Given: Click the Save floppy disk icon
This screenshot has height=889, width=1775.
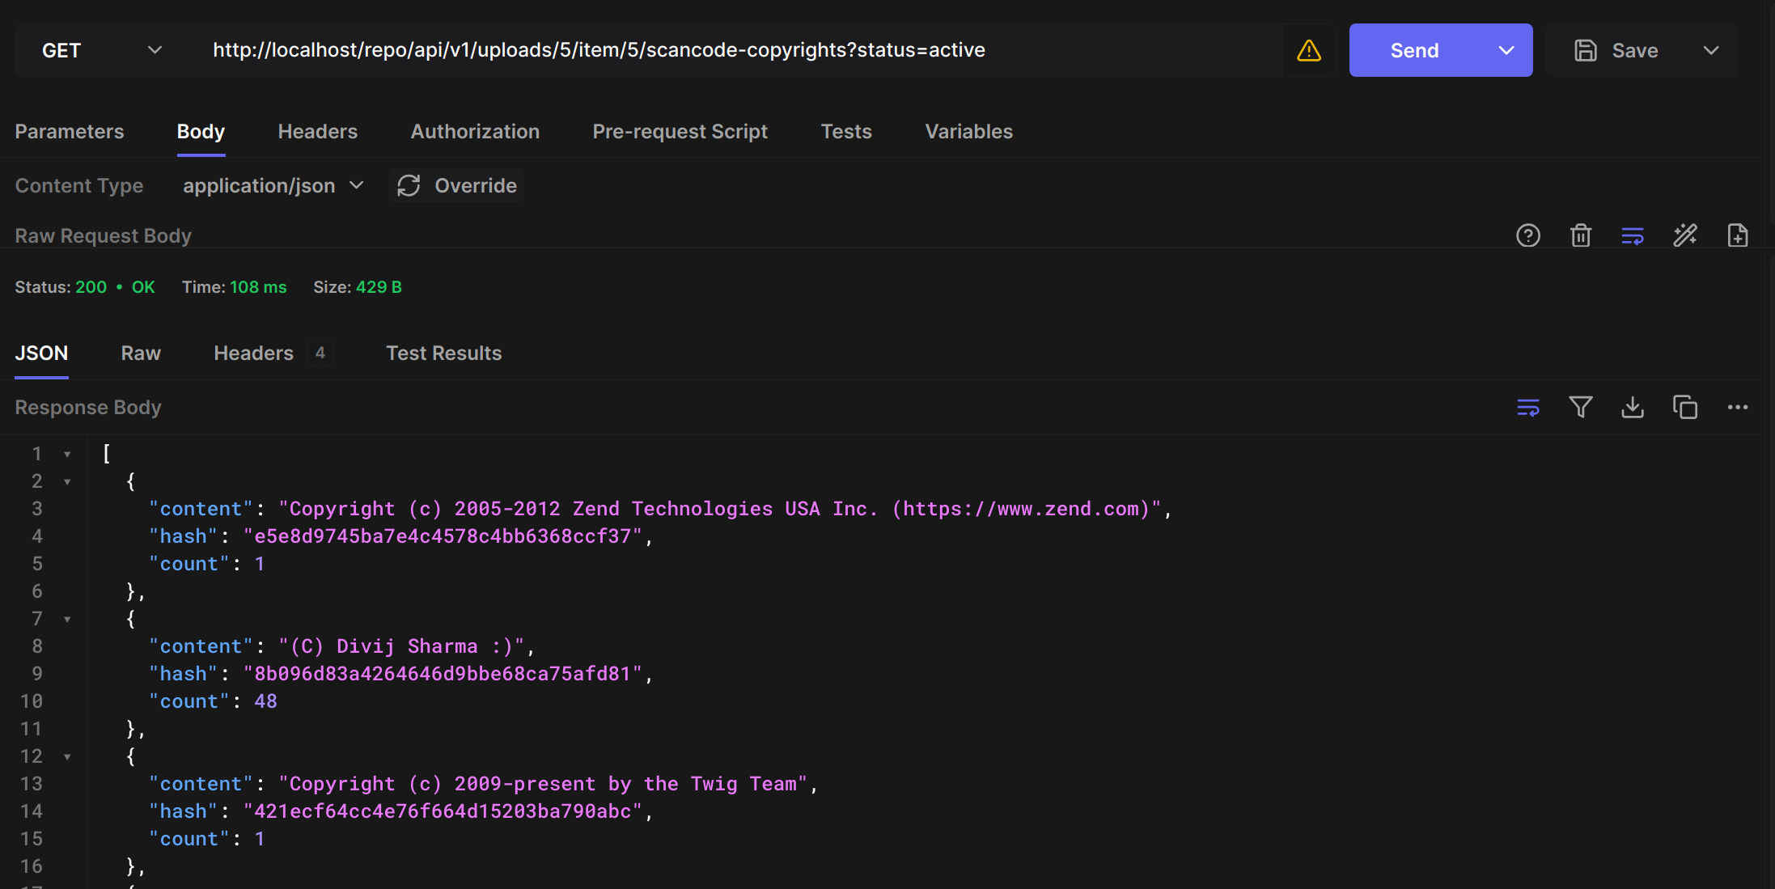Looking at the screenshot, I should [x=1585, y=50].
